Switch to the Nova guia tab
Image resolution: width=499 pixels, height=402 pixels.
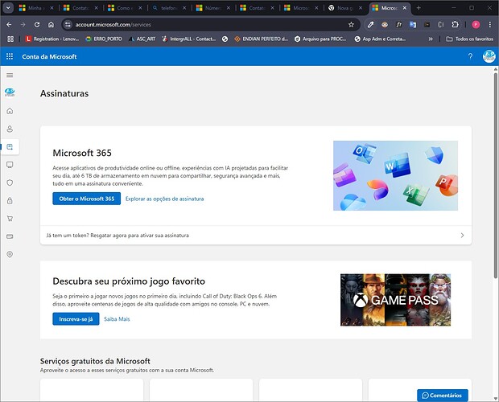point(345,8)
